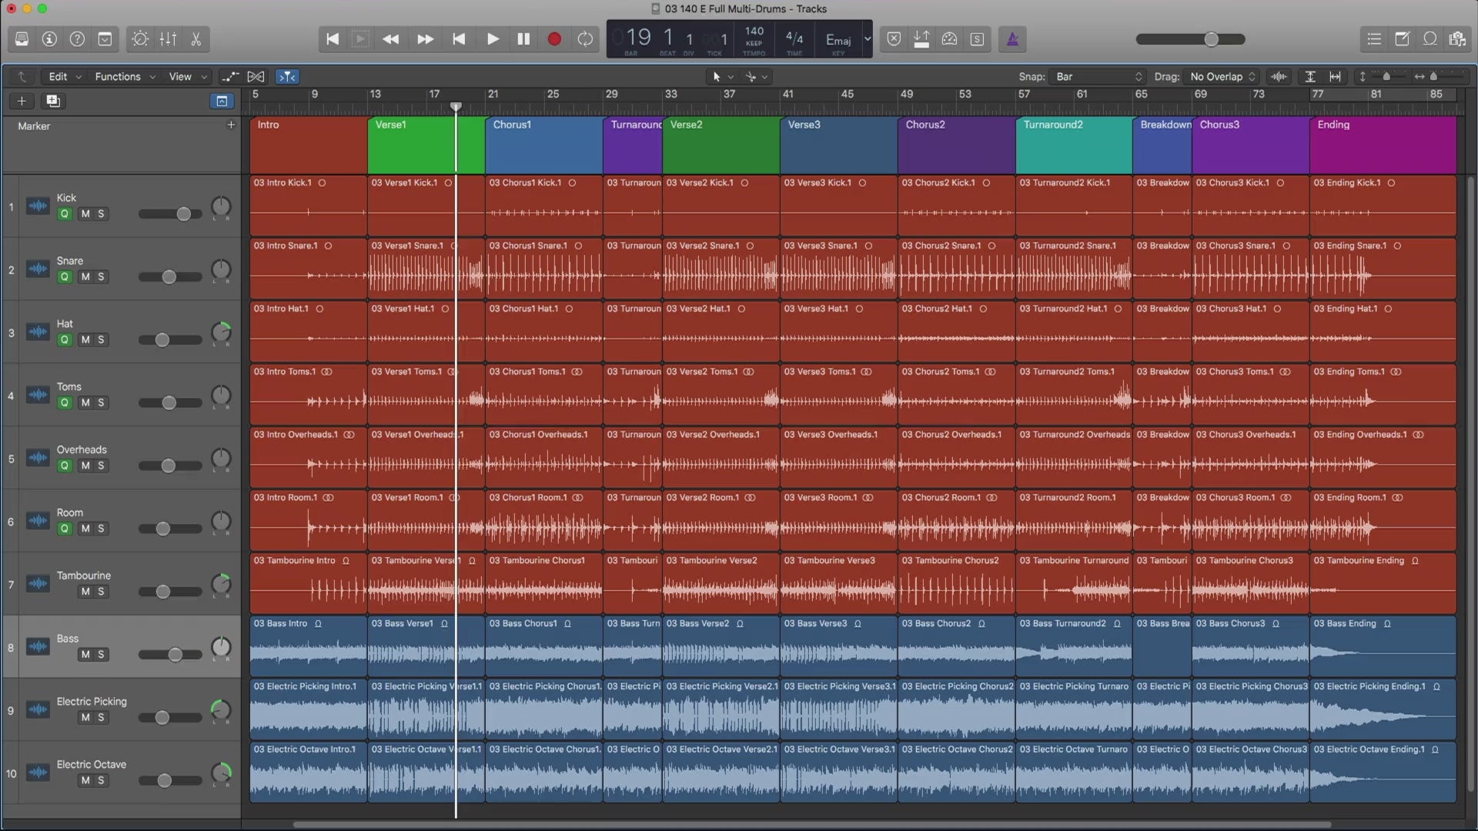Click the 4/4 time signature display
The width and height of the screenshot is (1478, 831).
point(794,38)
